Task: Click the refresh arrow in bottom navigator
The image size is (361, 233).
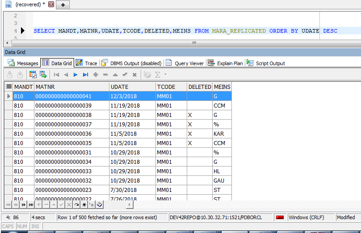Action: click(x=77, y=205)
